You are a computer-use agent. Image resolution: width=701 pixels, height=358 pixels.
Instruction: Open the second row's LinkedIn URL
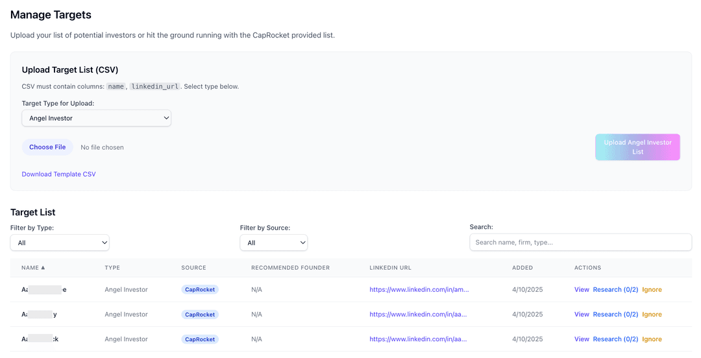(418, 315)
